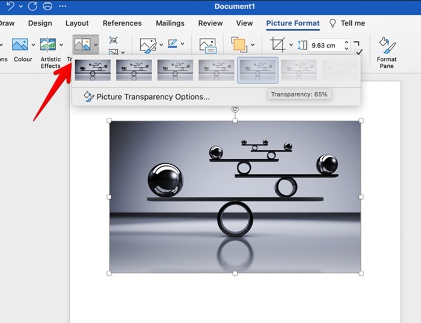Screen dimensions: 421x323
Task: Select the second transparency preset thumbnail
Action: pos(134,70)
